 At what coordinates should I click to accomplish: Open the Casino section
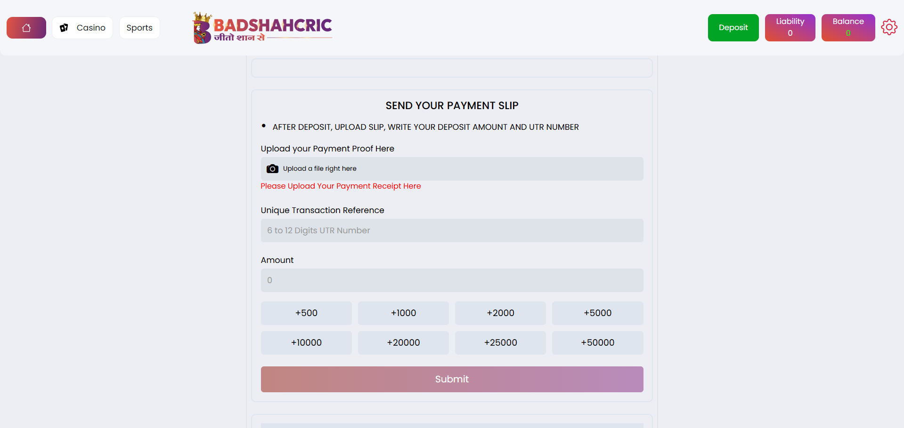(x=90, y=27)
